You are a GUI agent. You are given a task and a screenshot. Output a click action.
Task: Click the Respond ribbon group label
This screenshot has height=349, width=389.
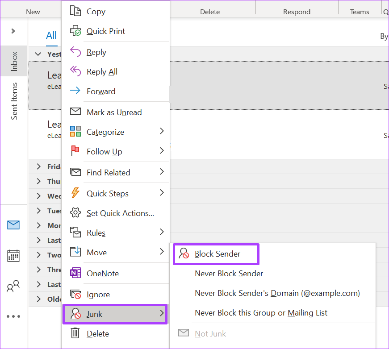pyautogui.click(x=297, y=12)
